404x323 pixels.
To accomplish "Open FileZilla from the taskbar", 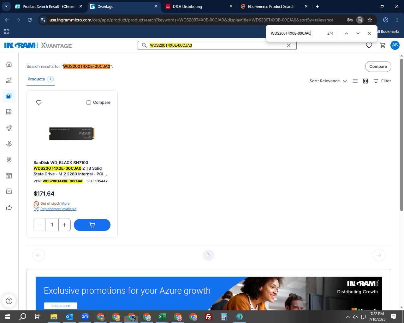I will pyautogui.click(x=209, y=317).
